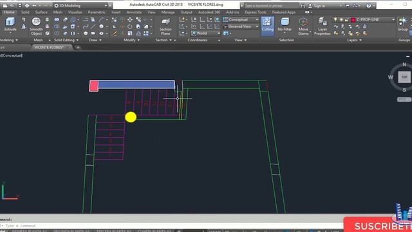Click the Help question mark icon
The width and height of the screenshot is (412, 232).
point(369,6)
